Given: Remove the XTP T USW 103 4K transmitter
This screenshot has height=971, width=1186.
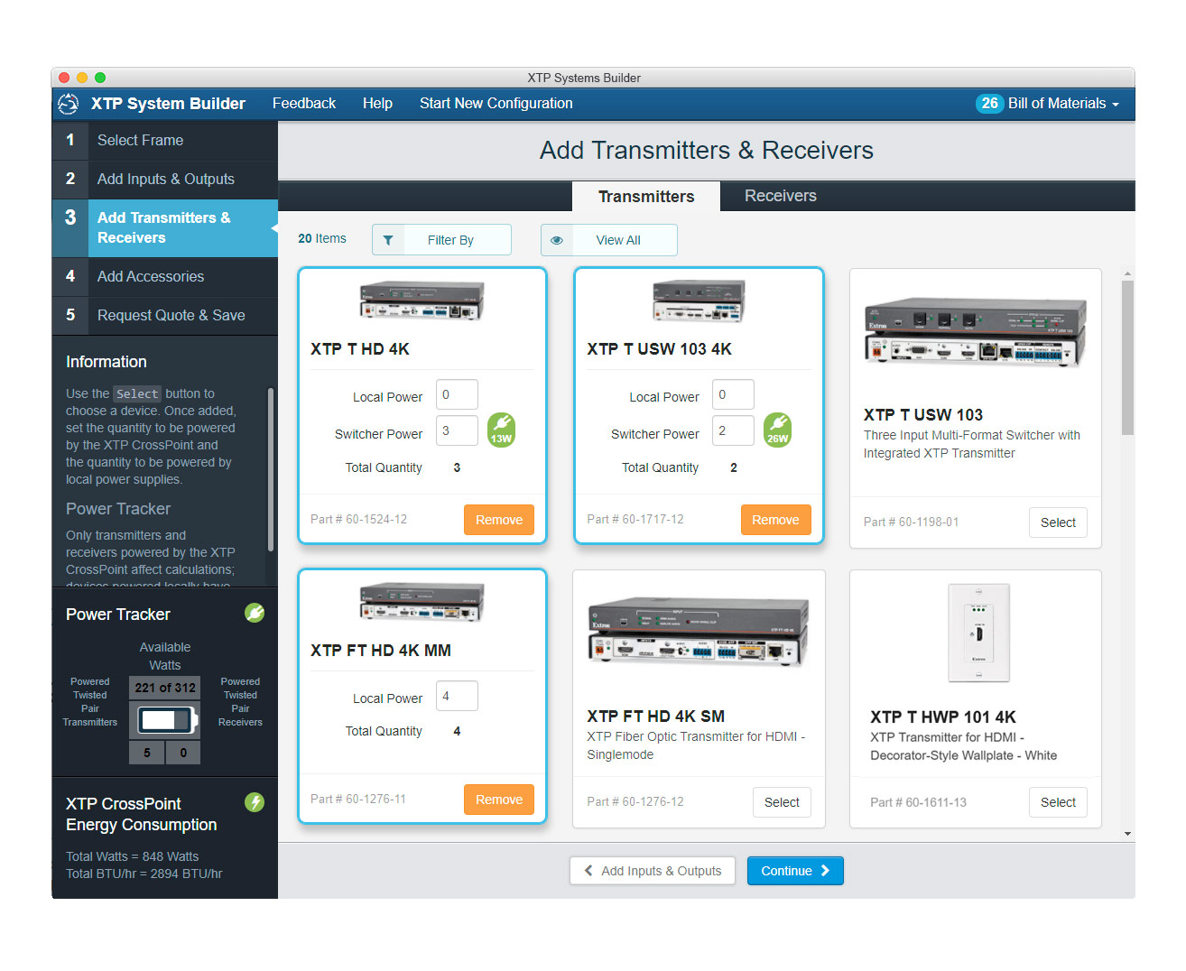Looking at the screenshot, I should coord(776,520).
